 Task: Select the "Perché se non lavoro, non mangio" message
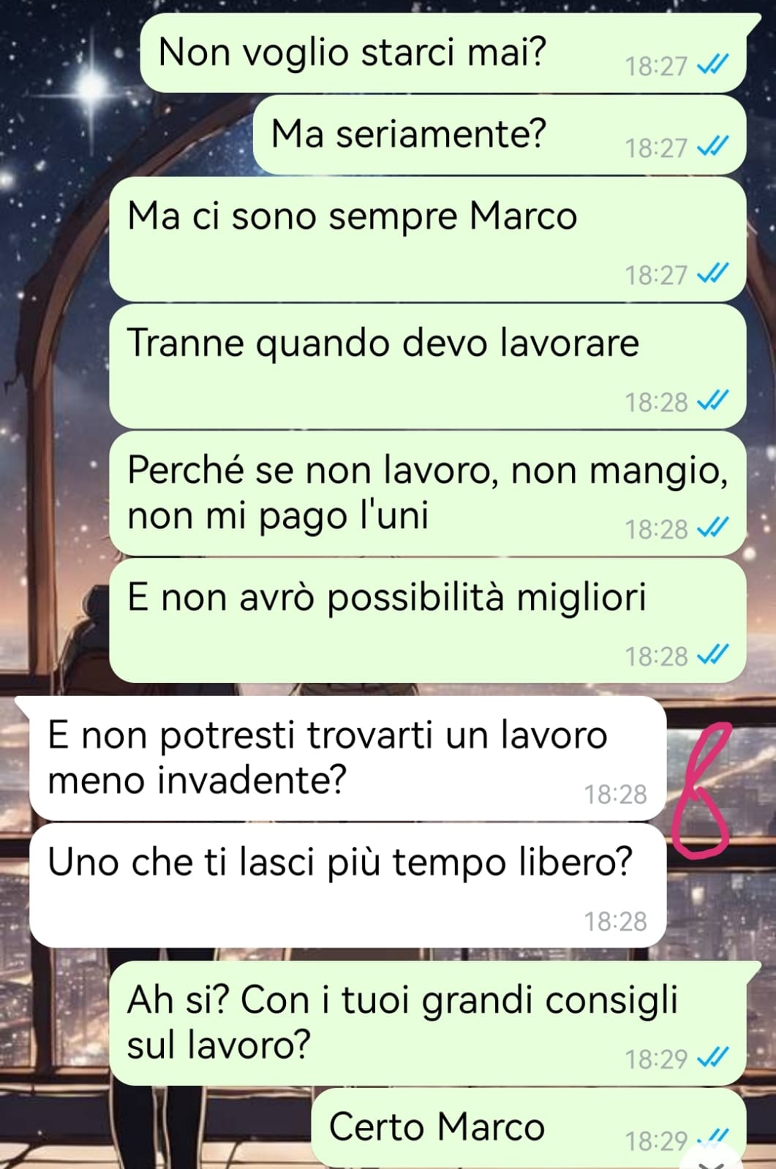[x=428, y=493]
